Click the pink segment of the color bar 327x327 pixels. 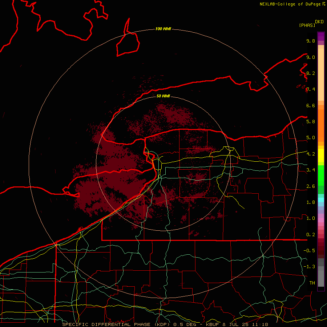[321, 220]
